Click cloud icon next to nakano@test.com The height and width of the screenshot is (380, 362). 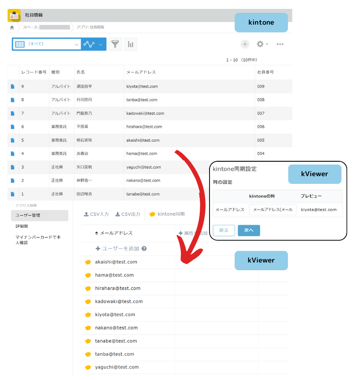click(x=88, y=328)
